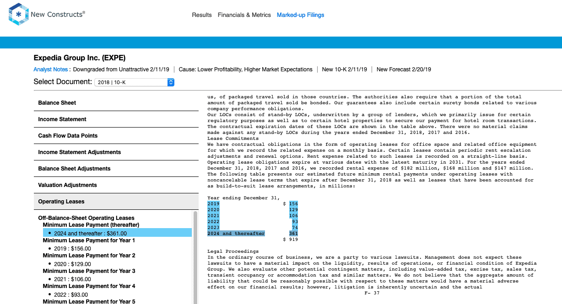562x304 pixels.
Task: Select the '2019 : $156.00' entry
Action: click(x=72, y=249)
